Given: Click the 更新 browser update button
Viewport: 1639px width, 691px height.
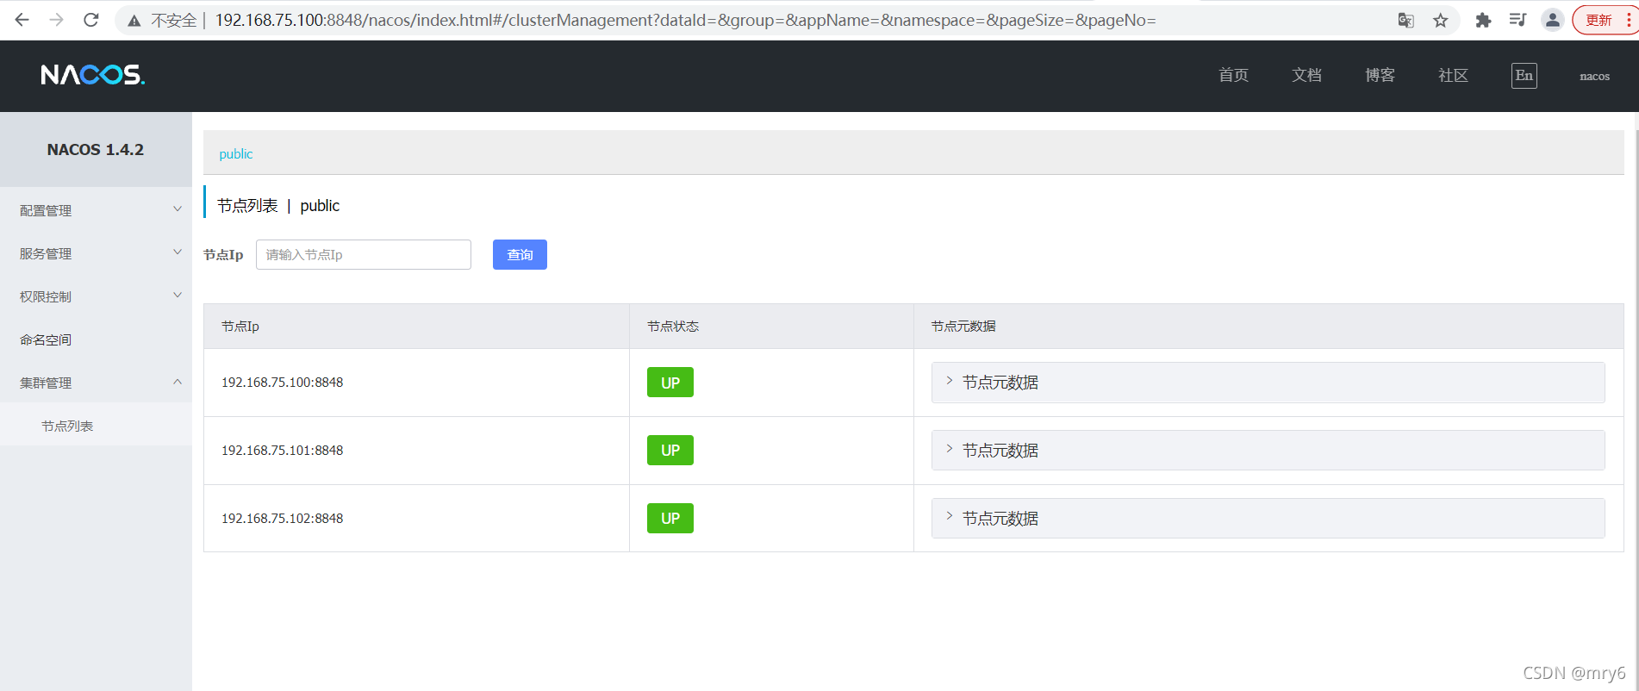Looking at the screenshot, I should (x=1598, y=20).
